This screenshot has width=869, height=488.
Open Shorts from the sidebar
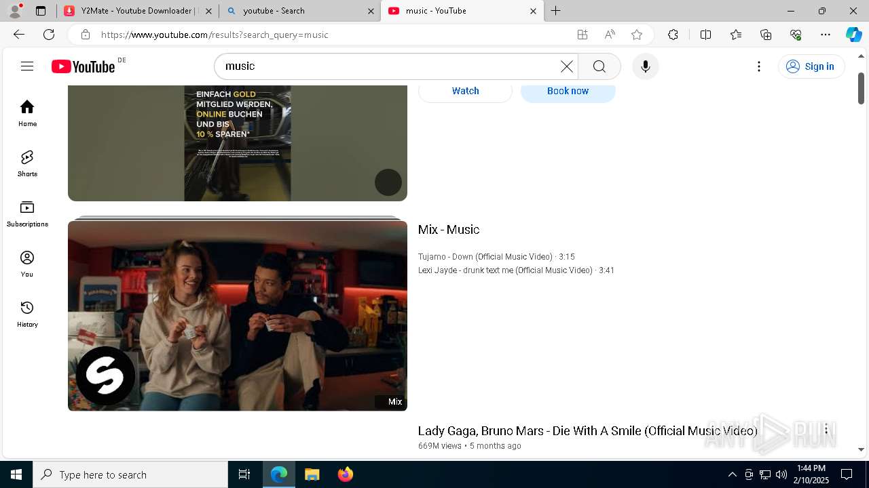[x=27, y=163]
